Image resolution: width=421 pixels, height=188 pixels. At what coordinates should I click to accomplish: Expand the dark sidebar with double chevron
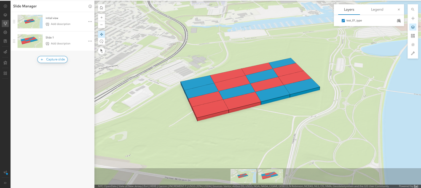pos(5,183)
